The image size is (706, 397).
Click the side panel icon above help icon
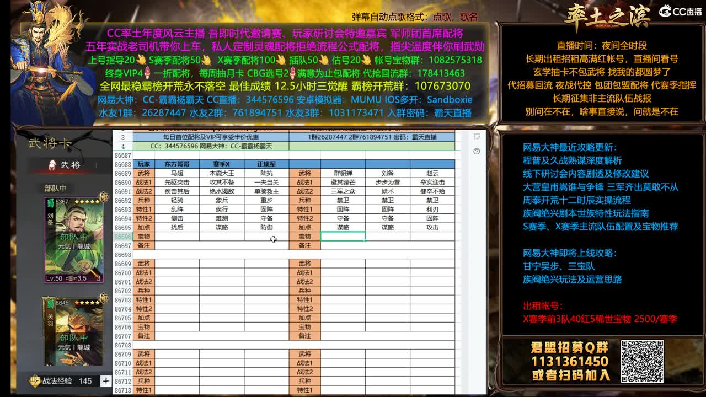[x=477, y=136]
